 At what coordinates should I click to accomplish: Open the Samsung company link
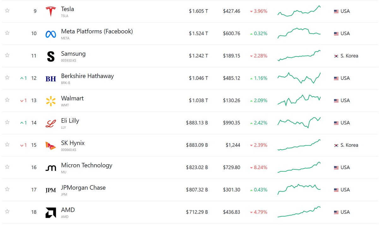pyautogui.click(x=73, y=54)
